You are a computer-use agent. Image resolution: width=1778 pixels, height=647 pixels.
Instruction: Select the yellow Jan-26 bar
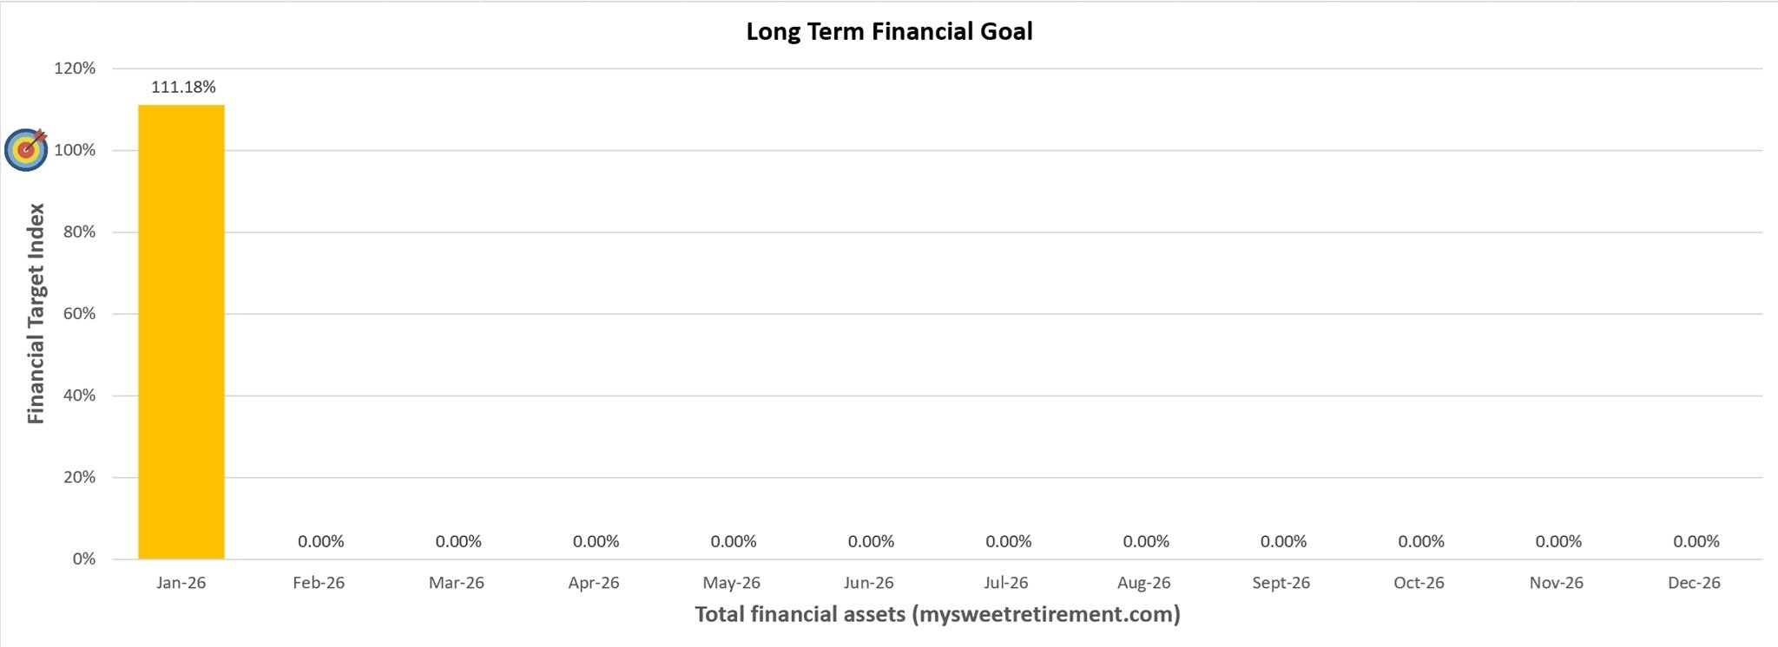[181, 331]
